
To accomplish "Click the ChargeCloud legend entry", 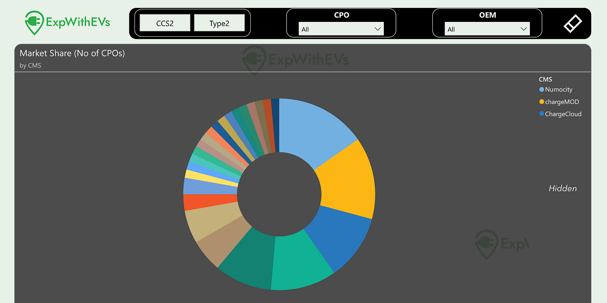I will (x=560, y=114).
